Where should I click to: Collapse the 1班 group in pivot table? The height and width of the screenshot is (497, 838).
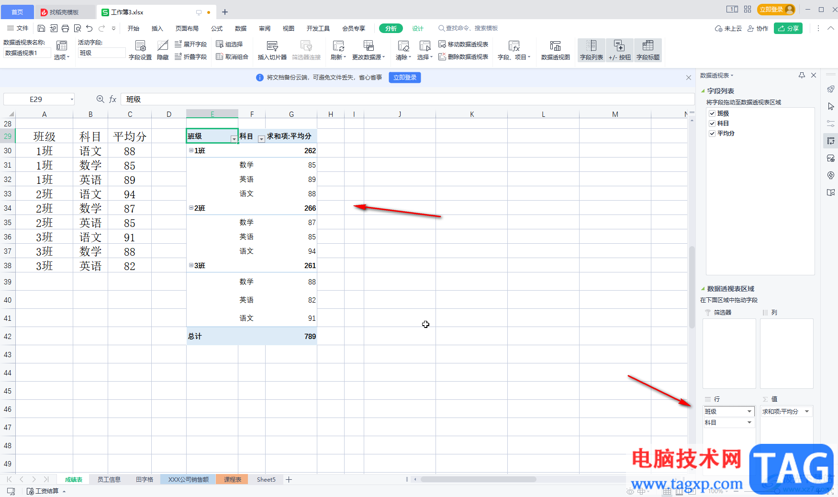[191, 150]
